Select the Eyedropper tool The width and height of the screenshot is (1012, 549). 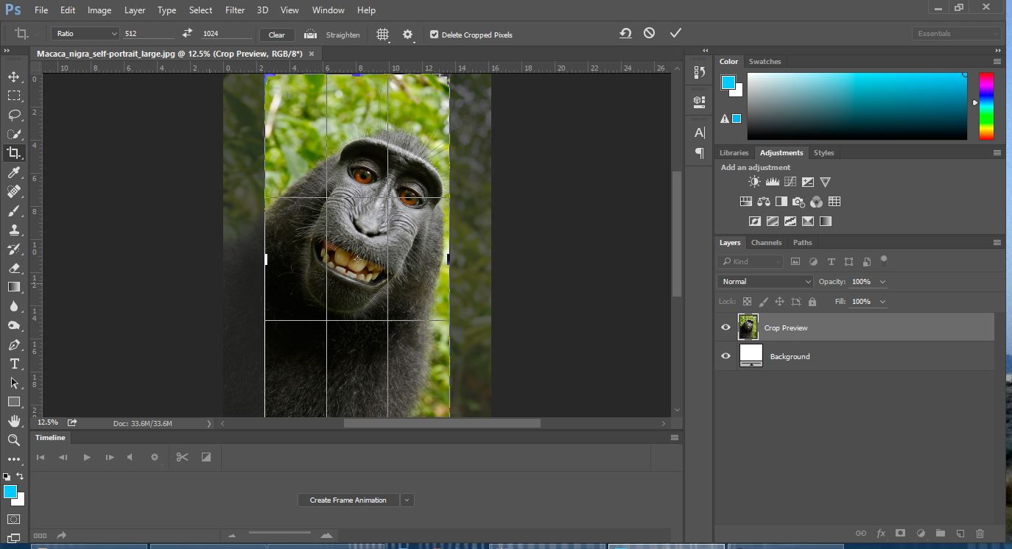[14, 172]
